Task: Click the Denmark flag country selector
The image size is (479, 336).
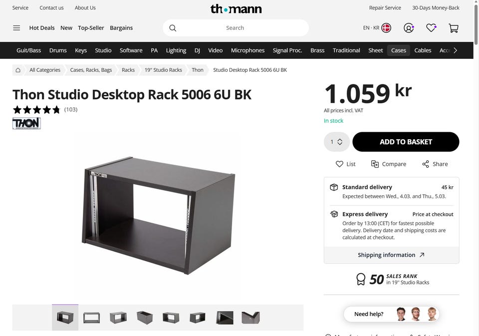Action: point(386,28)
